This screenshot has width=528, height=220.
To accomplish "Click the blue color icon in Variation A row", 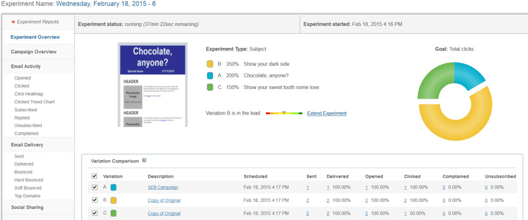I will point(113,187).
